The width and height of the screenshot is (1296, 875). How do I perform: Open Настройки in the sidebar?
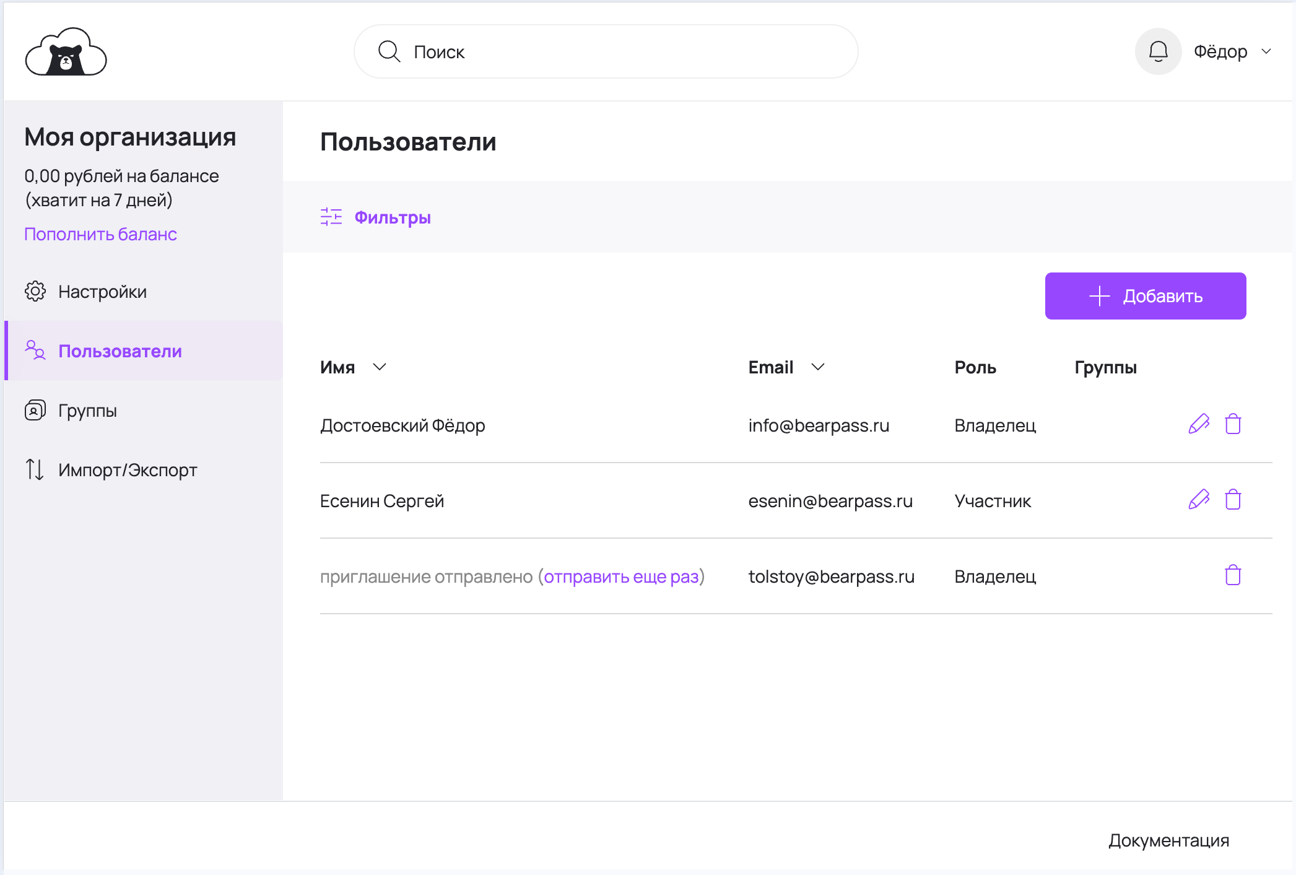pyautogui.click(x=102, y=292)
